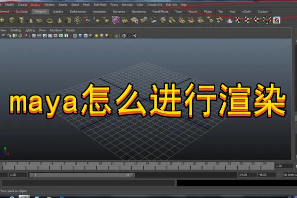
Task: Open the Lighting panel menu
Action: click(x=30, y=30)
